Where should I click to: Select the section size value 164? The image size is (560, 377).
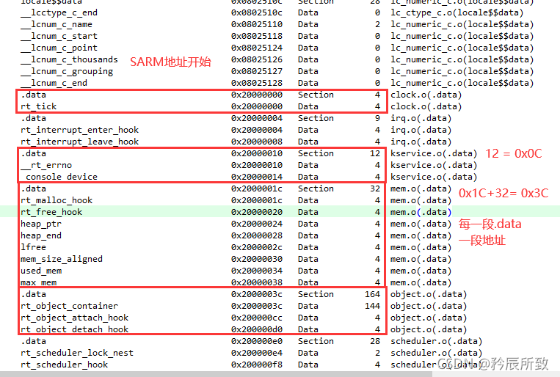click(x=373, y=295)
